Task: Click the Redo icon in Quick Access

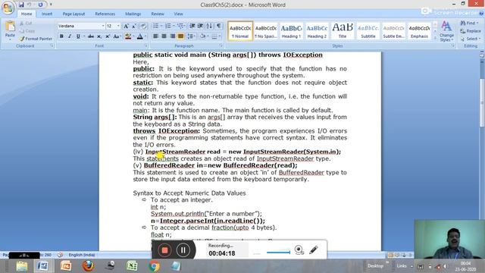Action: coord(40,5)
